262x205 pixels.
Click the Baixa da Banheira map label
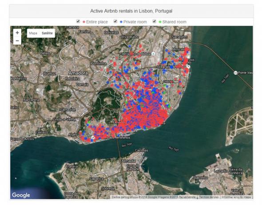pyautogui.click(x=235, y=171)
